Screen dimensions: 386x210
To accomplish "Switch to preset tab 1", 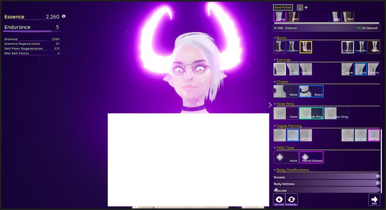I will pos(300,8).
